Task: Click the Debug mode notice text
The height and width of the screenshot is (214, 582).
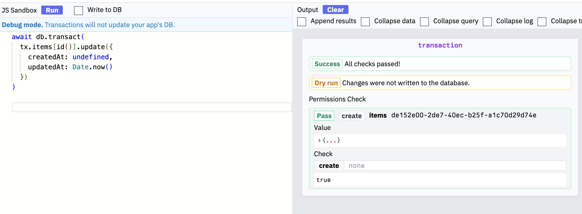Action: coord(88,25)
